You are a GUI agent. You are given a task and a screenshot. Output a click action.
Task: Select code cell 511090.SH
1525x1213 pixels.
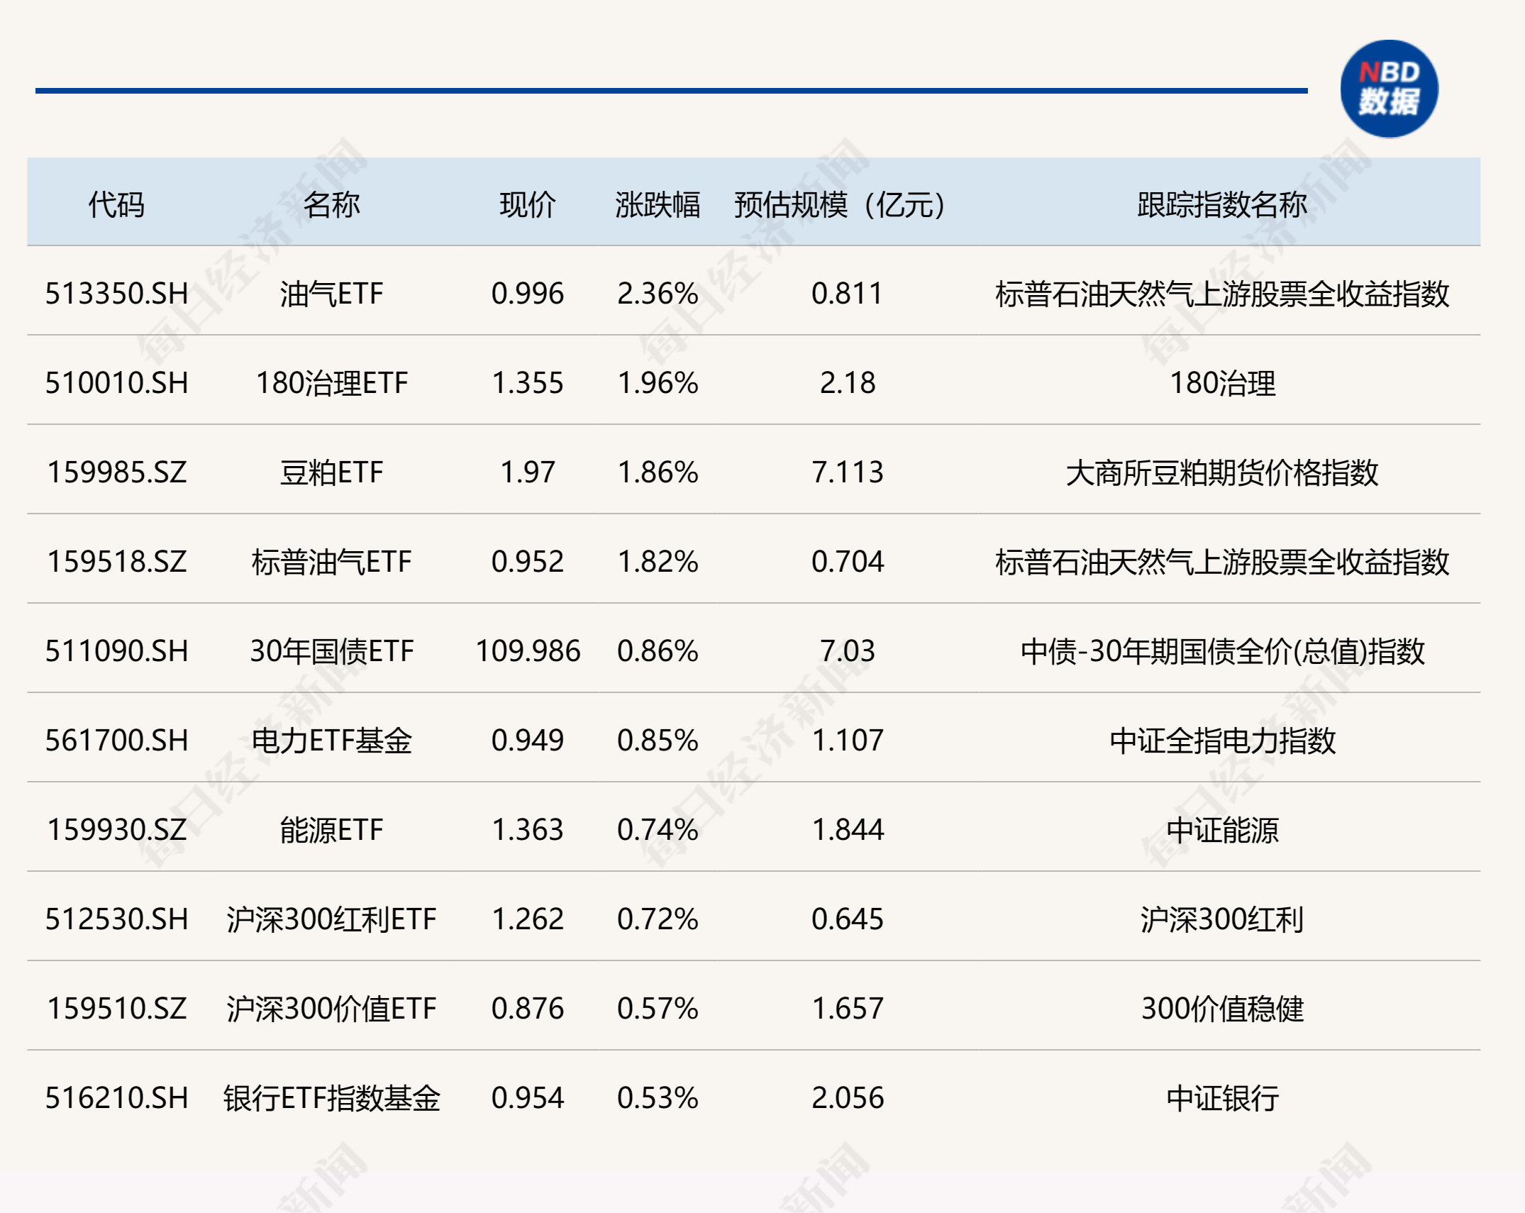(x=117, y=651)
